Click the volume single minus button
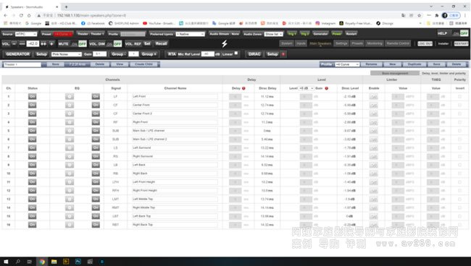 click(14, 44)
